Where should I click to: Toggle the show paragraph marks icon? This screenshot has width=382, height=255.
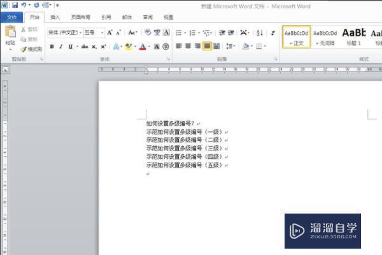(273, 33)
